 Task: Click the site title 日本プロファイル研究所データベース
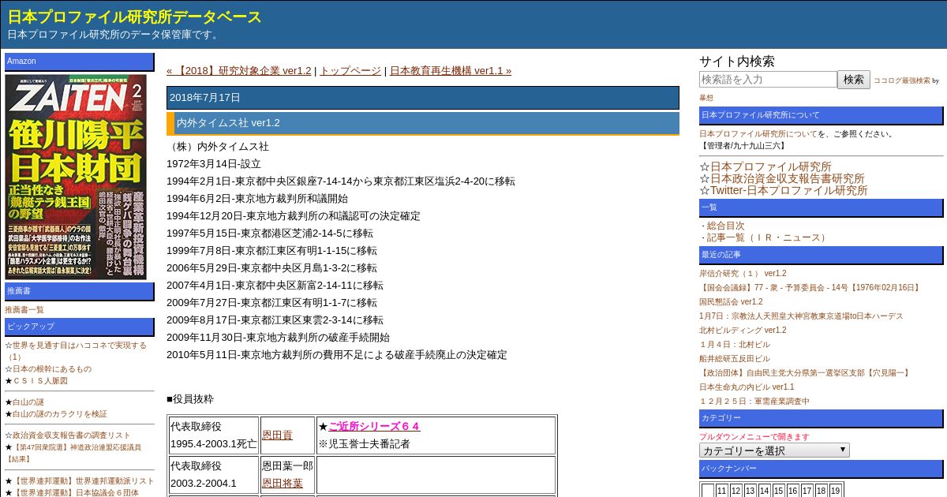[135, 17]
